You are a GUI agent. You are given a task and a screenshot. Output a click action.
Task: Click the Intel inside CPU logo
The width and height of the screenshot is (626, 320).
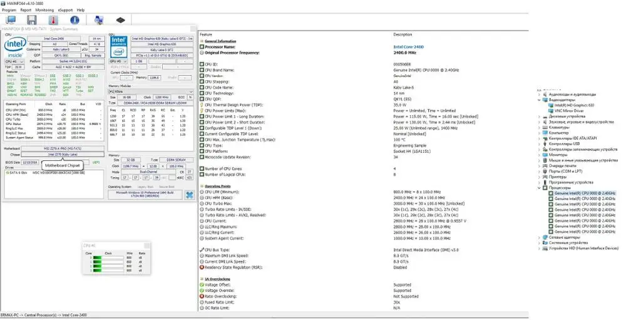click(x=15, y=47)
